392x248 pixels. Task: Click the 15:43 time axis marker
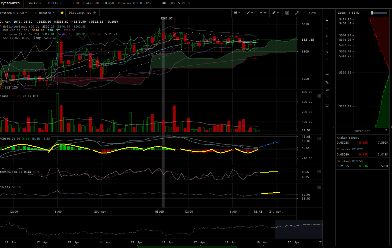[258, 211]
